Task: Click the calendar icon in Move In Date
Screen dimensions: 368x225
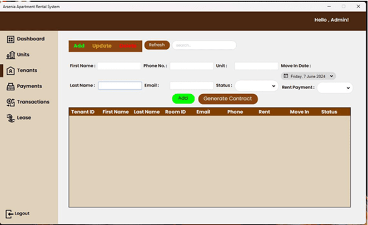Action: [x=286, y=76]
